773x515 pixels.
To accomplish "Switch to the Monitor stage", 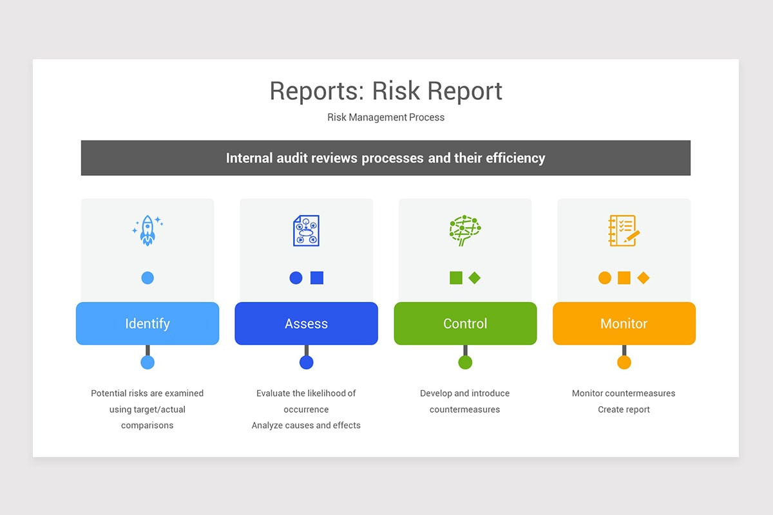I will point(624,323).
